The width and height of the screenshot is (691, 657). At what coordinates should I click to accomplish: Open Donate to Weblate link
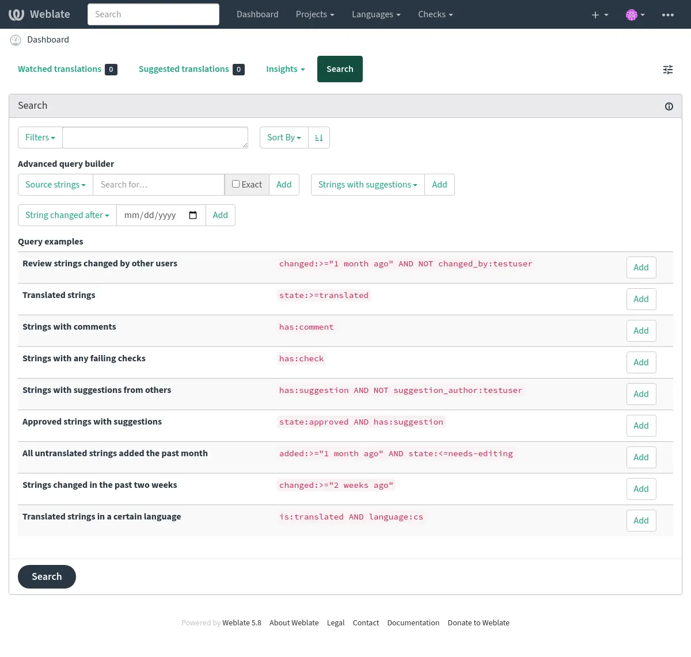pos(479,623)
